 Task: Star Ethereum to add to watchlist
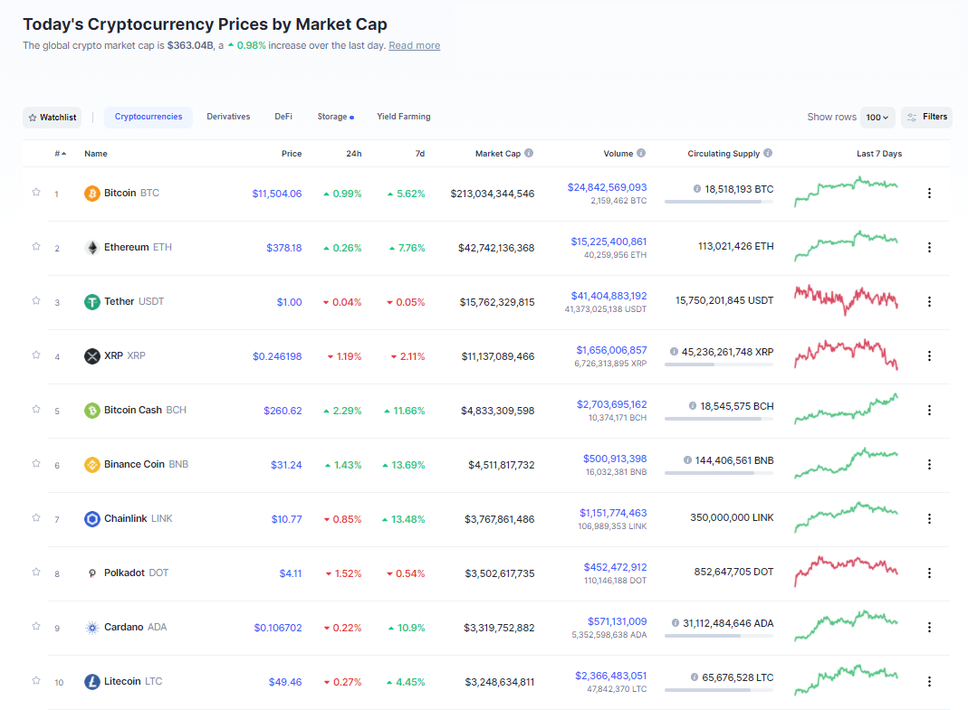coord(36,247)
